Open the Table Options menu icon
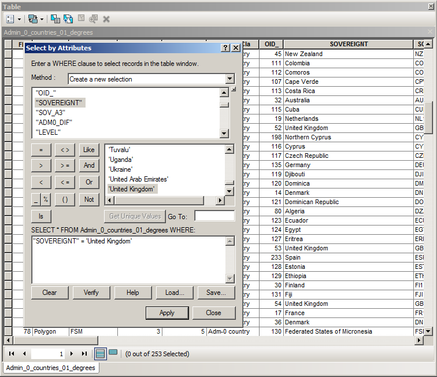 (x=10, y=19)
